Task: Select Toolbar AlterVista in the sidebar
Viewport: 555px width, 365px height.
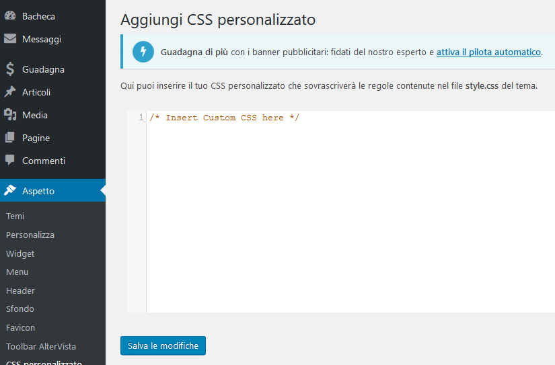Action: click(41, 347)
